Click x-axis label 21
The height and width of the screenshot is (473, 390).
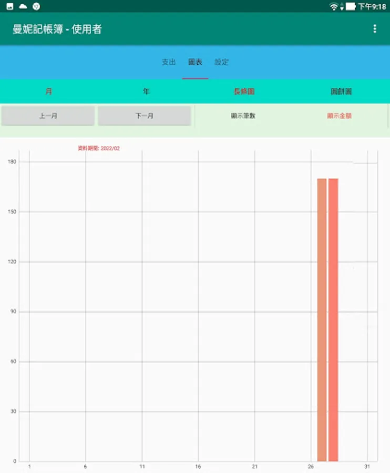tap(254, 467)
